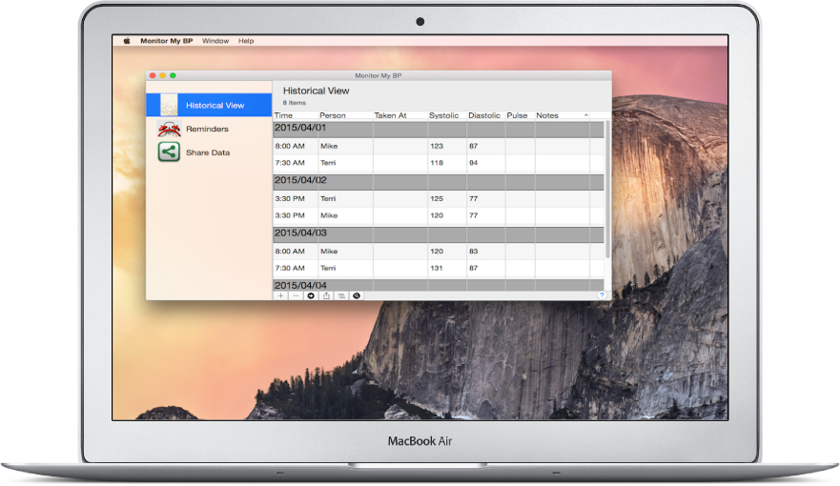Image resolution: width=840 pixels, height=486 pixels.
Task: Sort by the Diastolic column header
Action: click(x=485, y=115)
